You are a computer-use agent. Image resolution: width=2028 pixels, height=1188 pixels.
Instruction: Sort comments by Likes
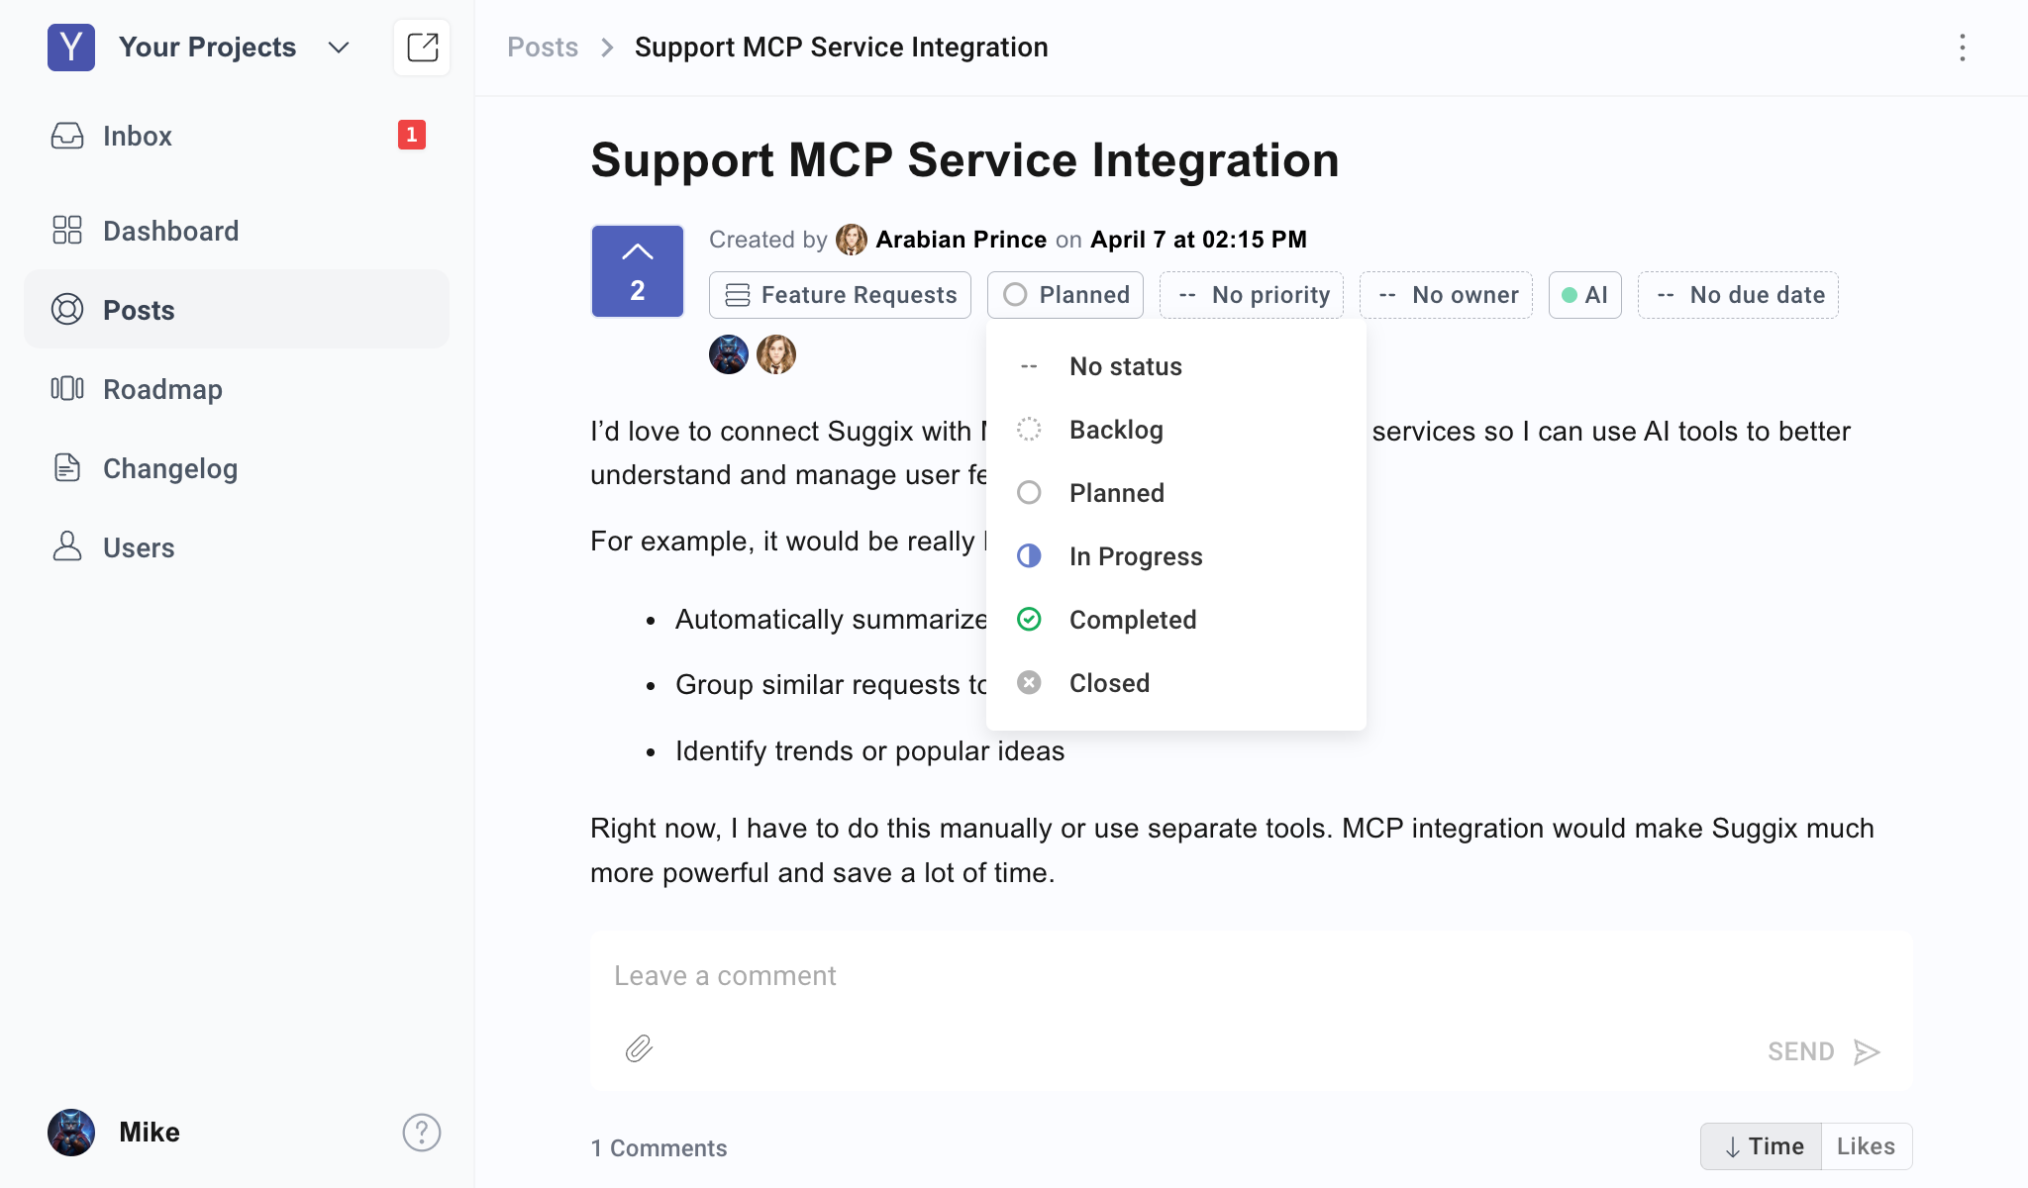click(1866, 1146)
